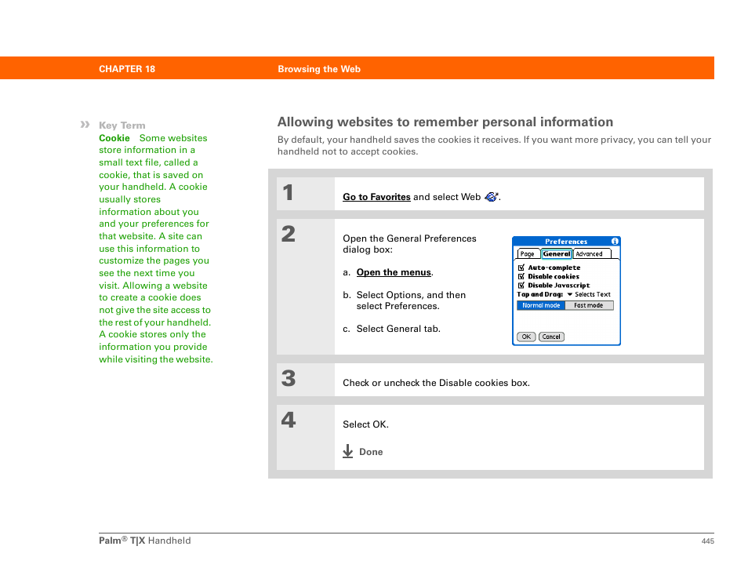Tap the Preferences info icon
The image size is (748, 579).
615,242
